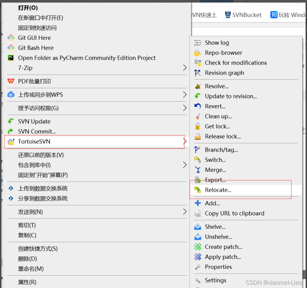Open the VN快速上 bookmark

tap(204, 15)
